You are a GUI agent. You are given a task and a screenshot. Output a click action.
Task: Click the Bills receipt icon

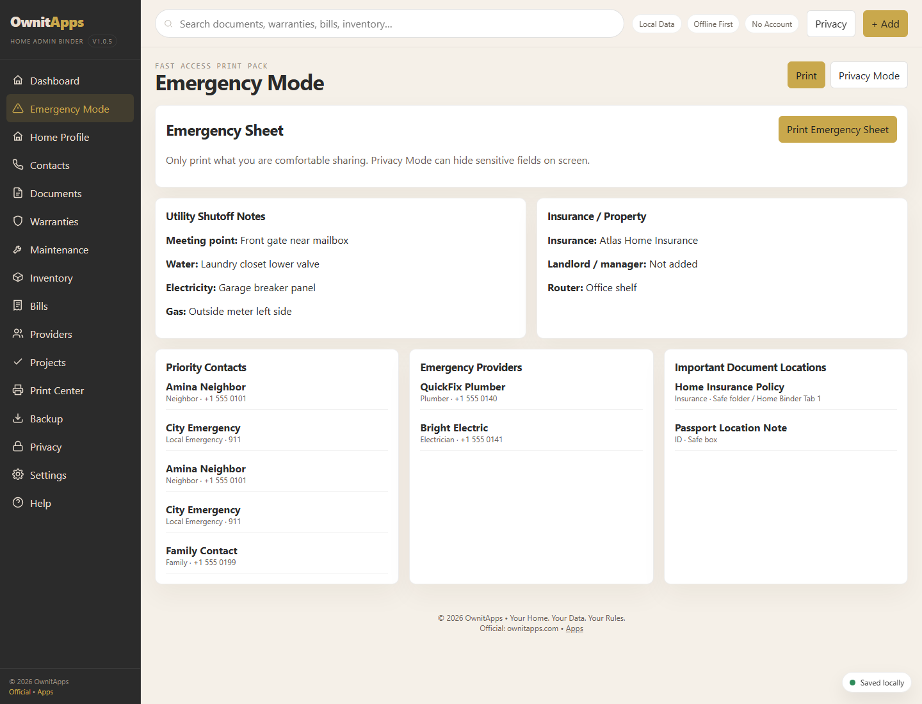[18, 306]
